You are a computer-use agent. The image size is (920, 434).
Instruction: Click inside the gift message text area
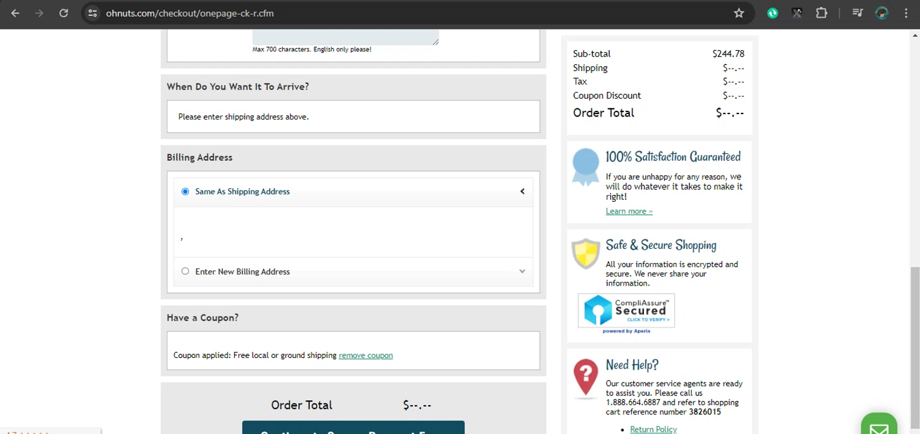[x=345, y=37]
